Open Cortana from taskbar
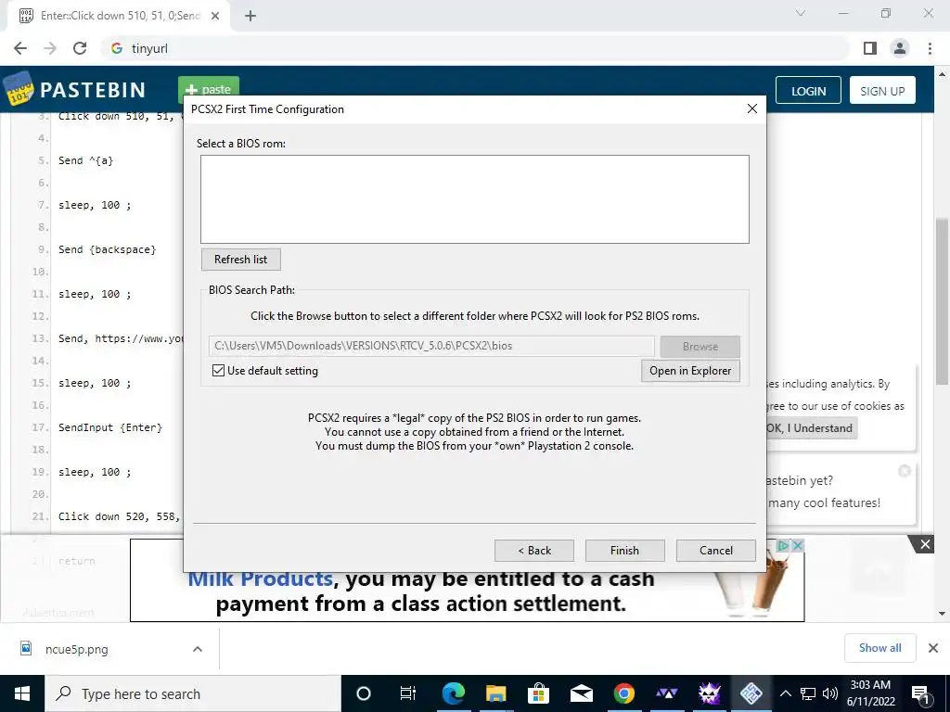This screenshot has height=712, width=950. [x=364, y=693]
